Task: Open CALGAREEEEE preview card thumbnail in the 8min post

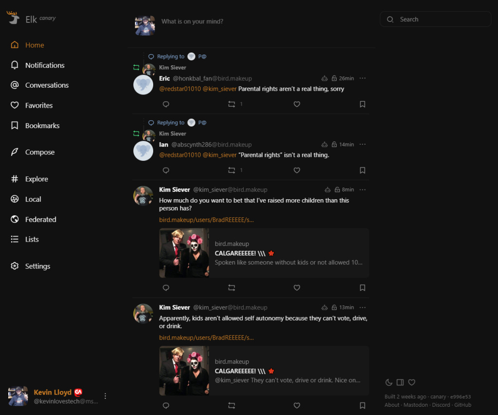Action: tap(184, 253)
